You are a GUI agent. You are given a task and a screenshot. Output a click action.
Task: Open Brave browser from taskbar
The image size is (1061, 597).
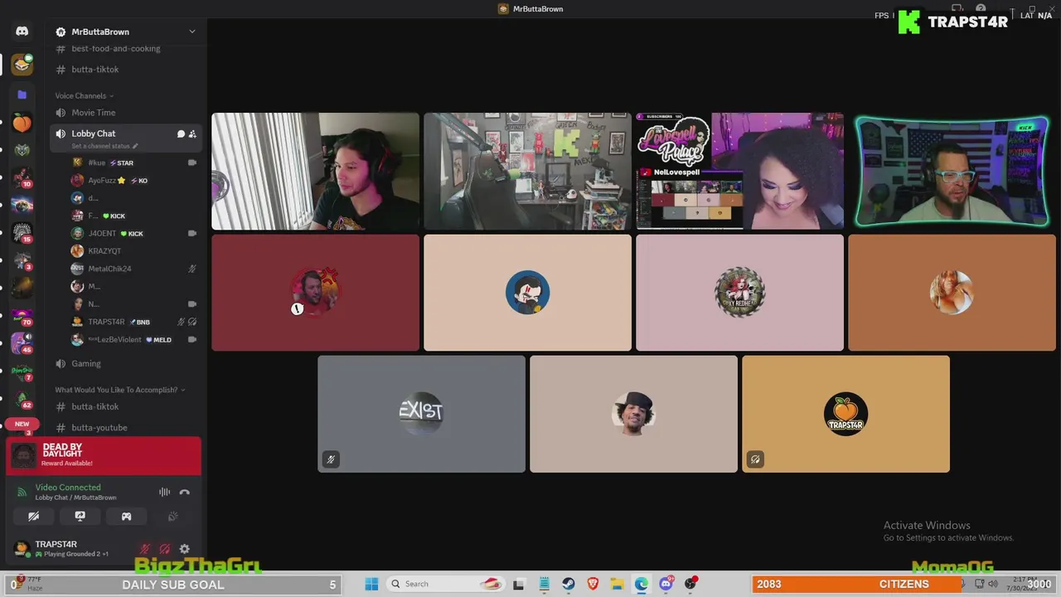(x=593, y=584)
